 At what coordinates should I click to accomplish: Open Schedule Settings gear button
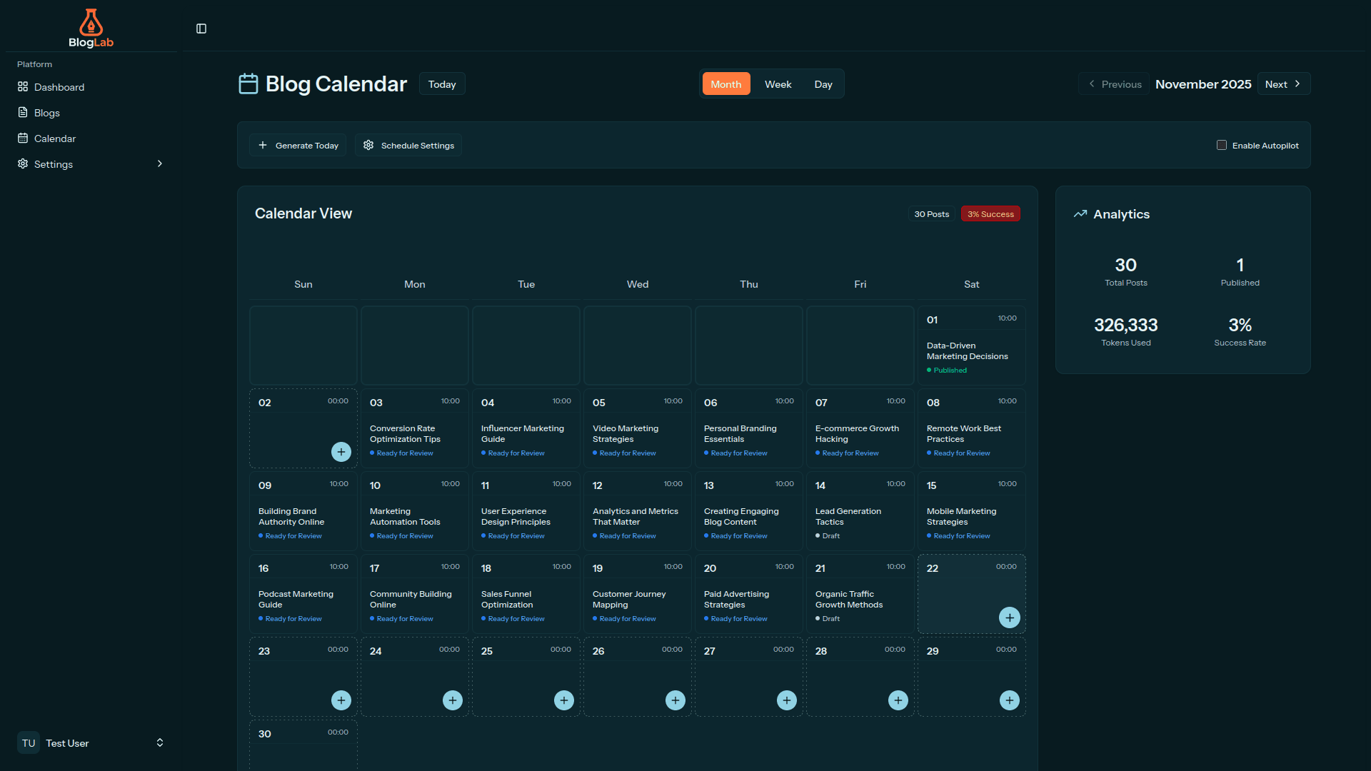(x=408, y=145)
